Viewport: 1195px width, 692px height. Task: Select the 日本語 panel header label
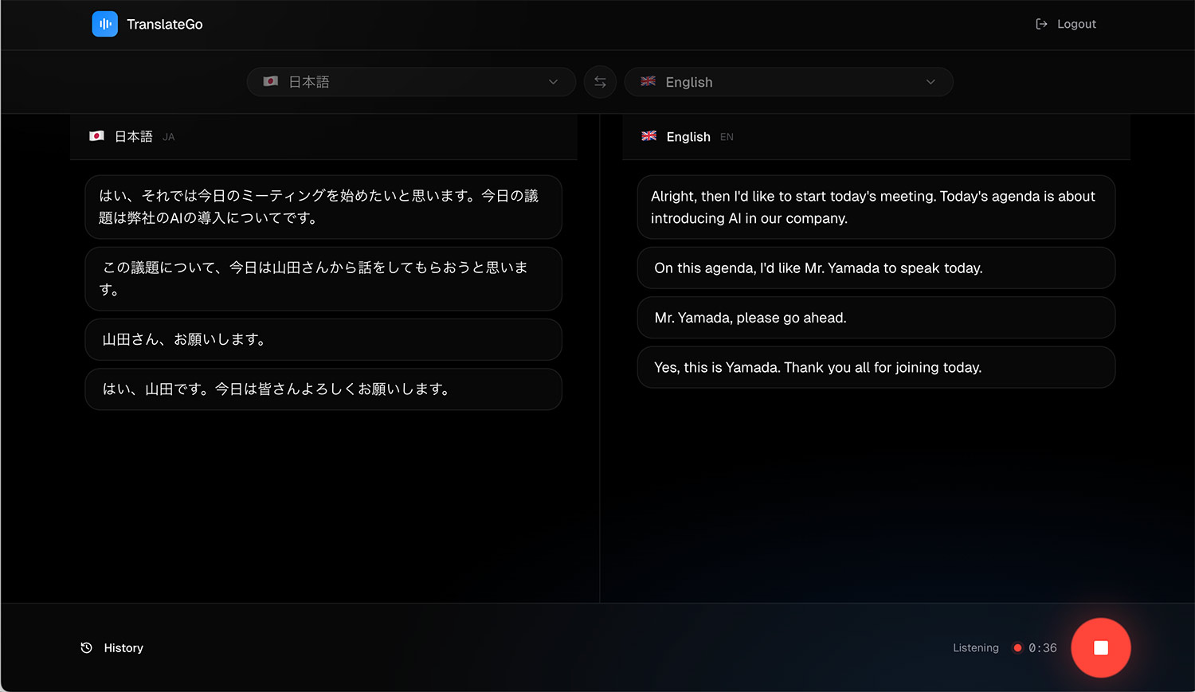coord(134,137)
